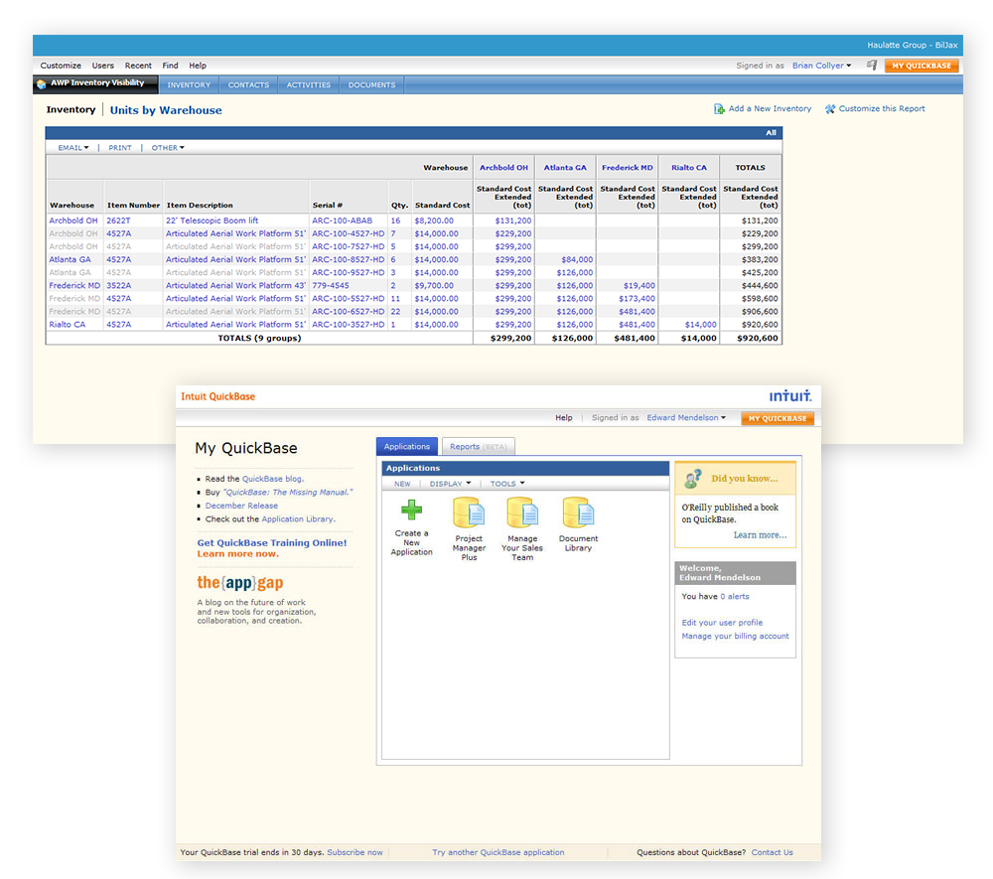This screenshot has height=879, width=993.
Task: Click the All label on report header bar
Action: 771,133
